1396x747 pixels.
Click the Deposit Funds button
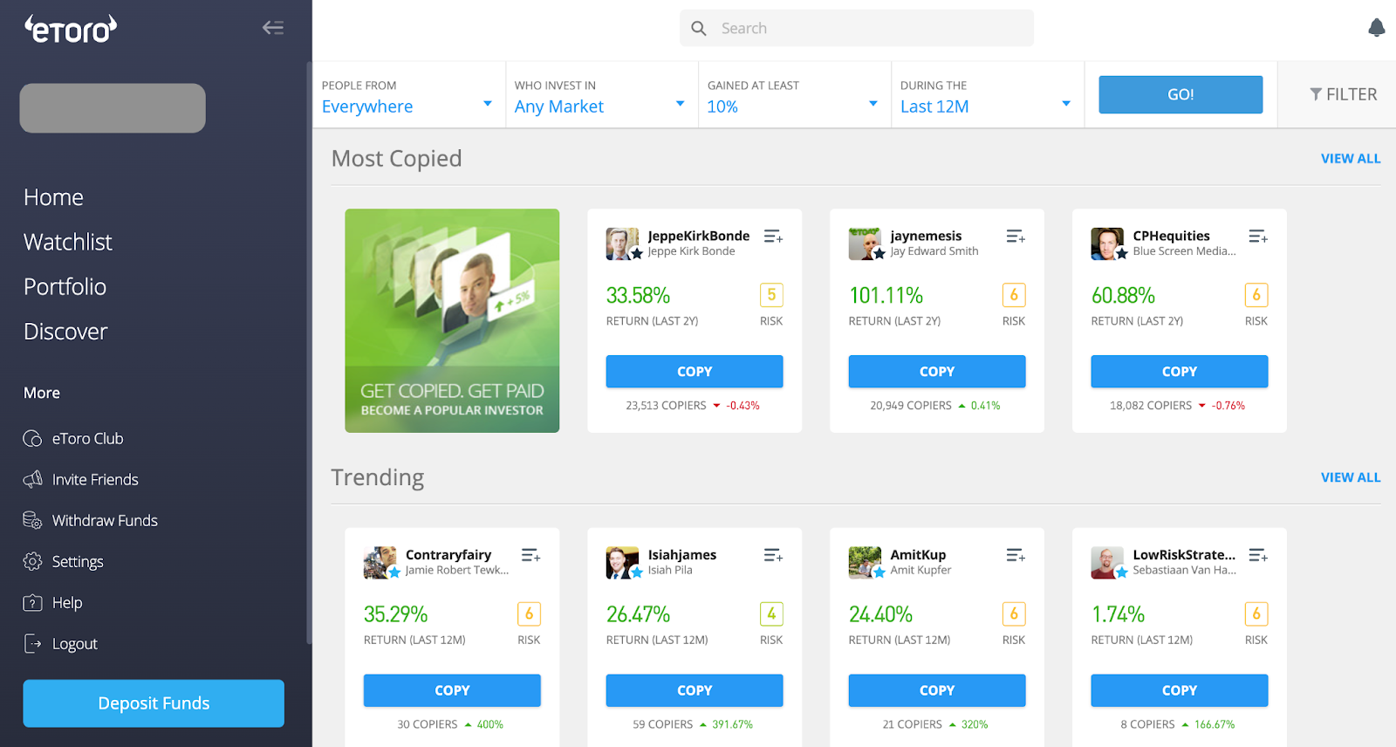154,703
